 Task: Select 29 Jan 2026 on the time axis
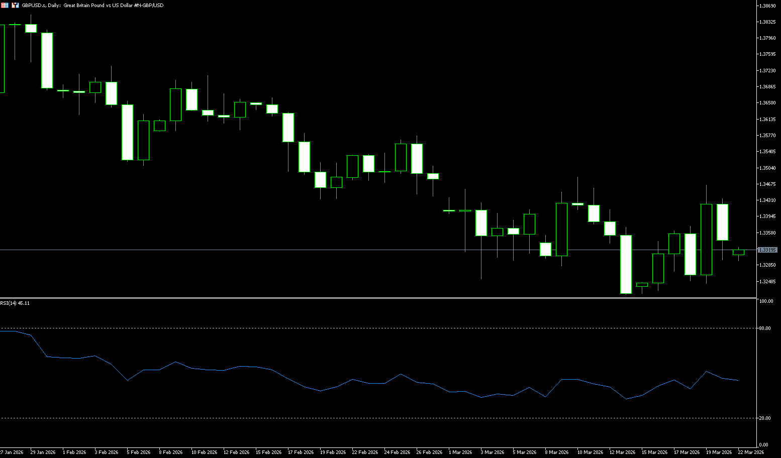click(43, 452)
